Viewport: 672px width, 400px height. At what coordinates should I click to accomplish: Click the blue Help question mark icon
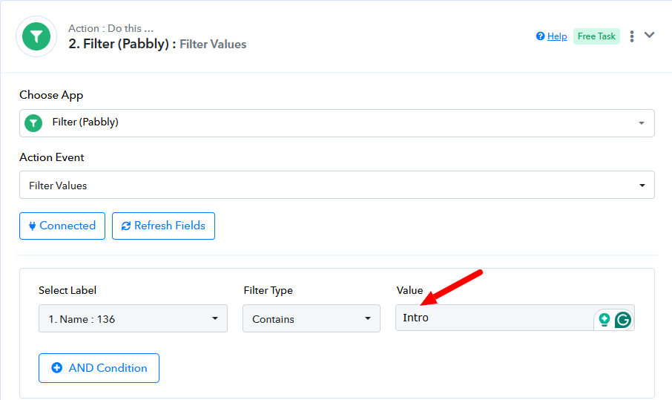coord(540,36)
